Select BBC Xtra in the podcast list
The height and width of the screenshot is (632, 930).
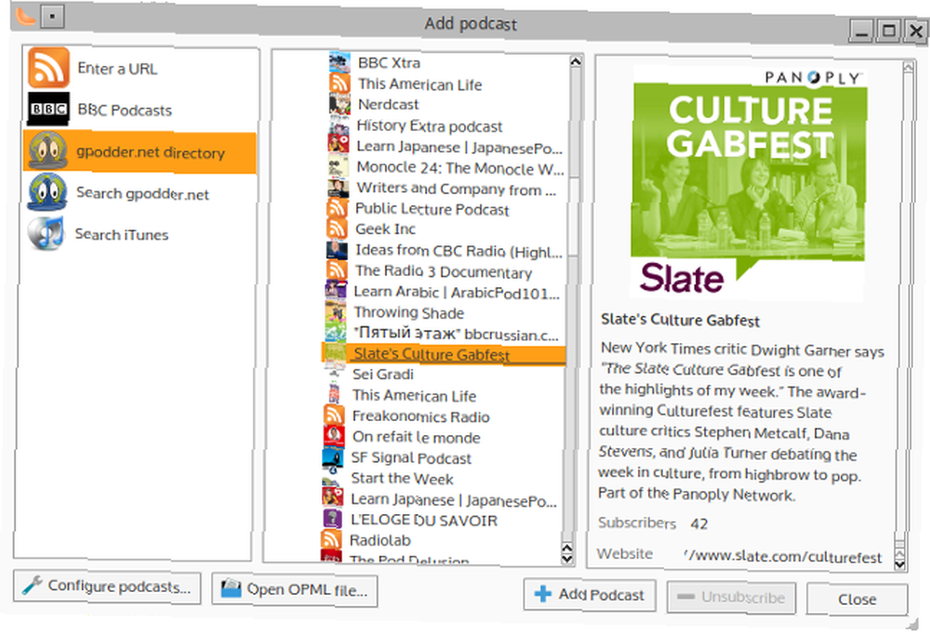(x=389, y=63)
